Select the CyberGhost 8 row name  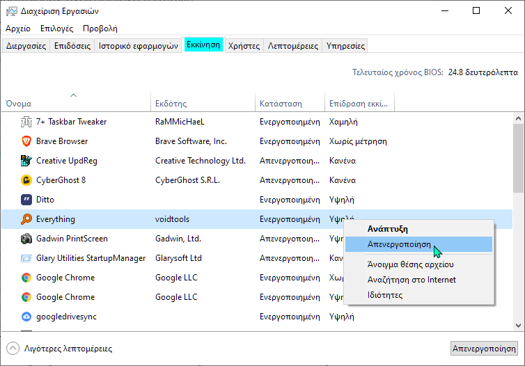(61, 180)
